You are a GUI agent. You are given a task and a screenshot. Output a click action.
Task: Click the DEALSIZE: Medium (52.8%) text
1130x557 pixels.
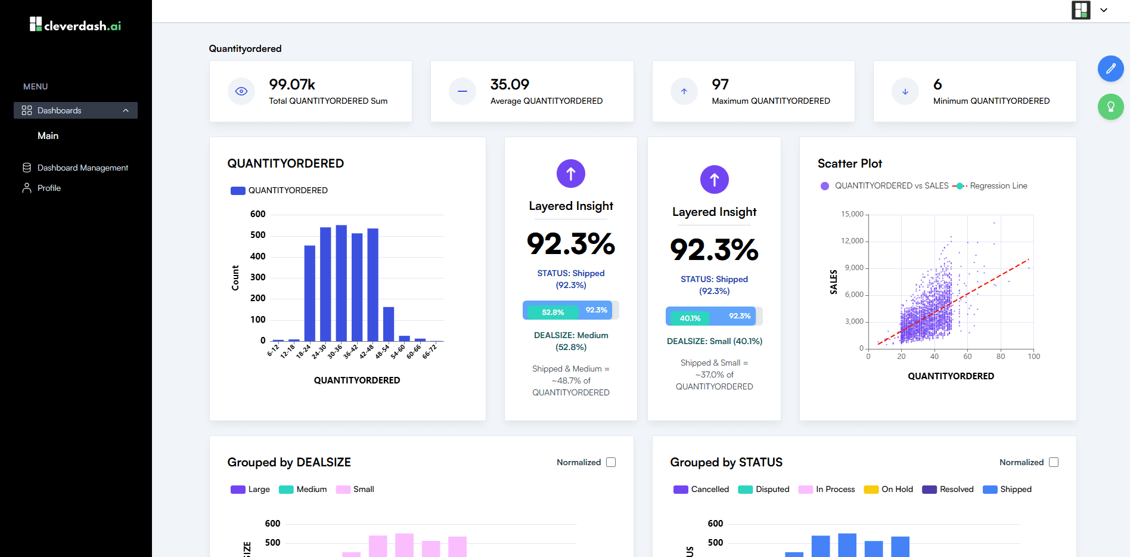pos(571,341)
